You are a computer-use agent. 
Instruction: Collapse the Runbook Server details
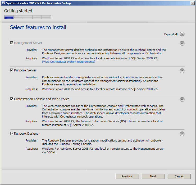(x=182, y=71)
